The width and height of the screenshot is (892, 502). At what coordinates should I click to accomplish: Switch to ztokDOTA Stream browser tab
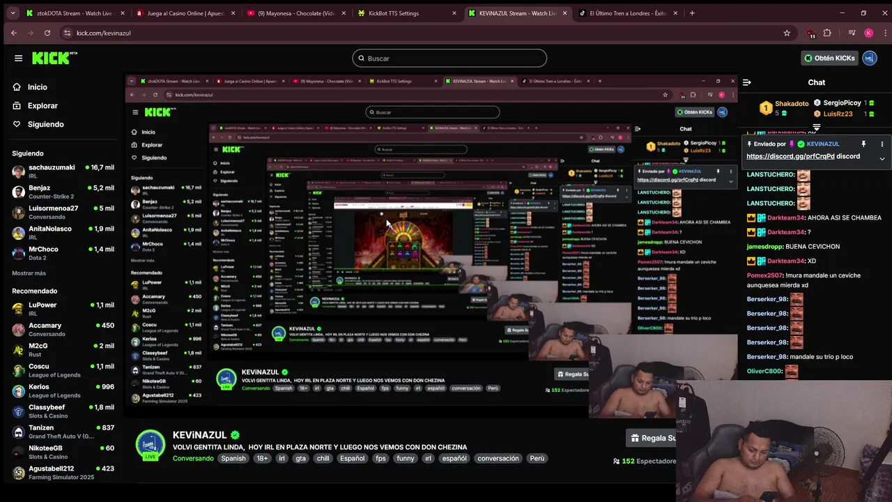[x=74, y=13]
